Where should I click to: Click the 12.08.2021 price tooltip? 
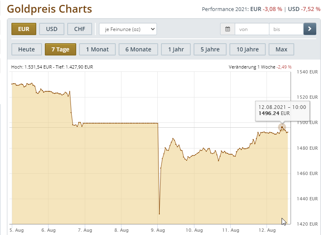(x=282, y=110)
